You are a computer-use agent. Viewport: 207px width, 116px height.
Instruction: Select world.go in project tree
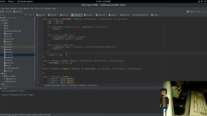(8, 71)
